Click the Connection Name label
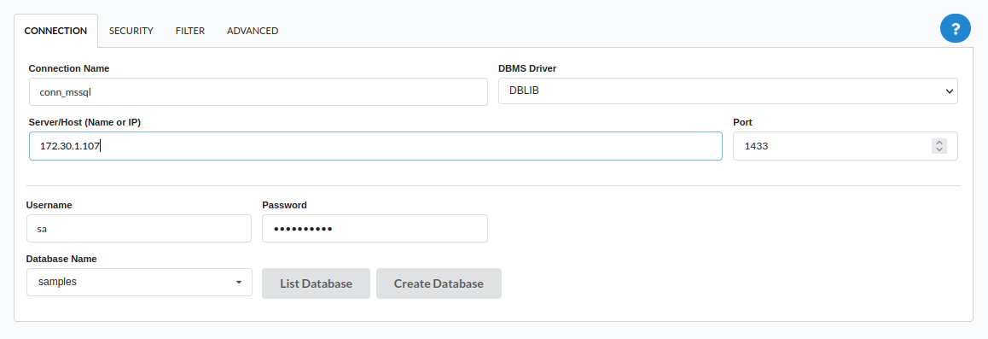 coord(68,68)
